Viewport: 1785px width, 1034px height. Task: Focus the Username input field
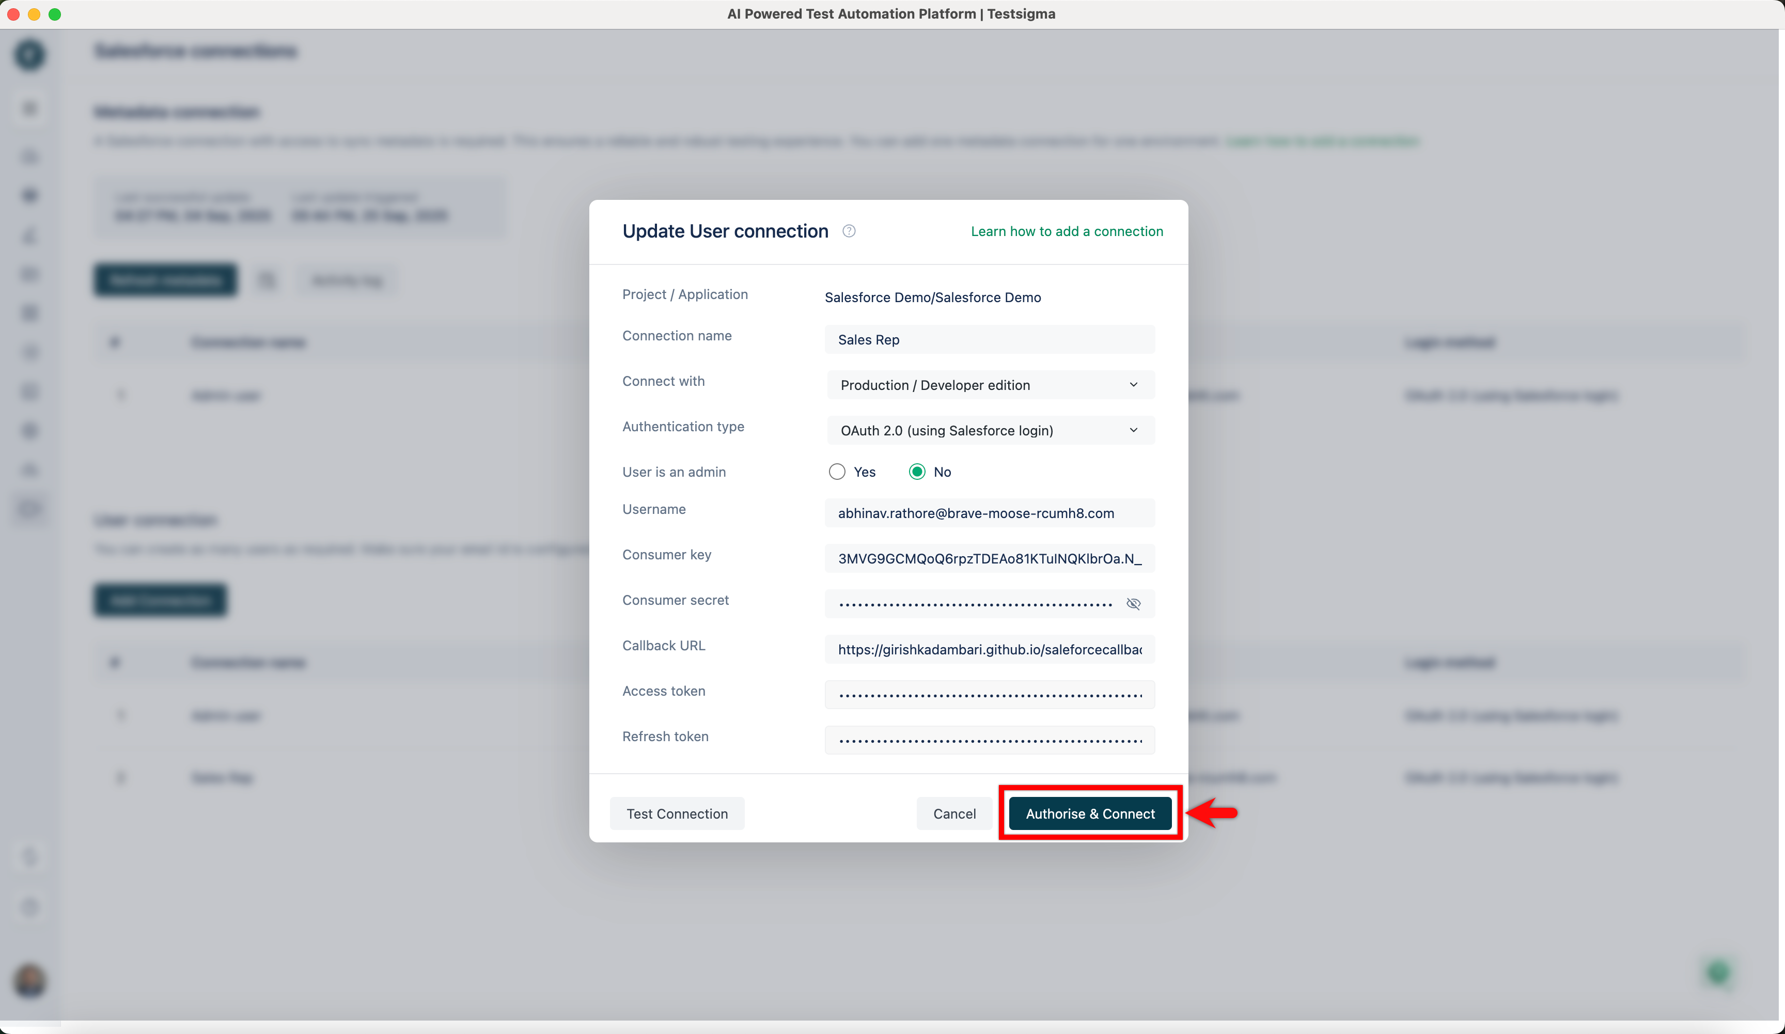coord(989,513)
